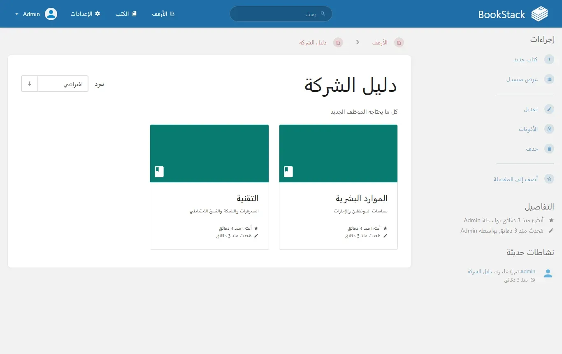Click the book icon on الموارد البشرية cover
The width and height of the screenshot is (562, 354).
point(288,172)
